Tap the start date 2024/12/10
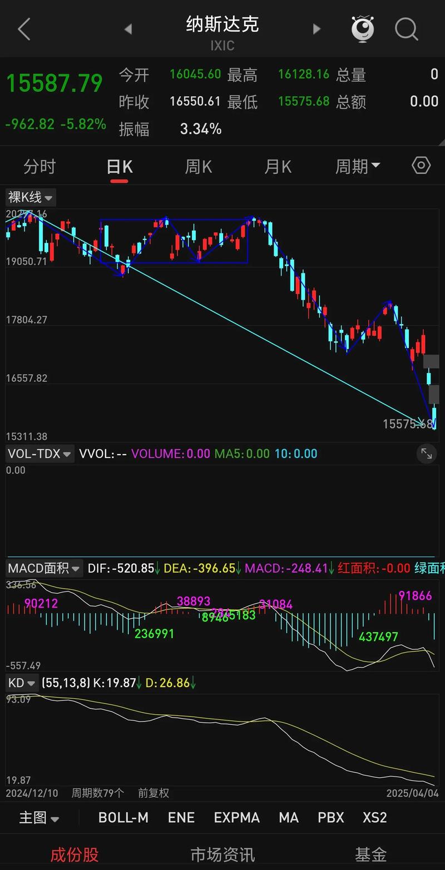The image size is (445, 870). tap(32, 793)
